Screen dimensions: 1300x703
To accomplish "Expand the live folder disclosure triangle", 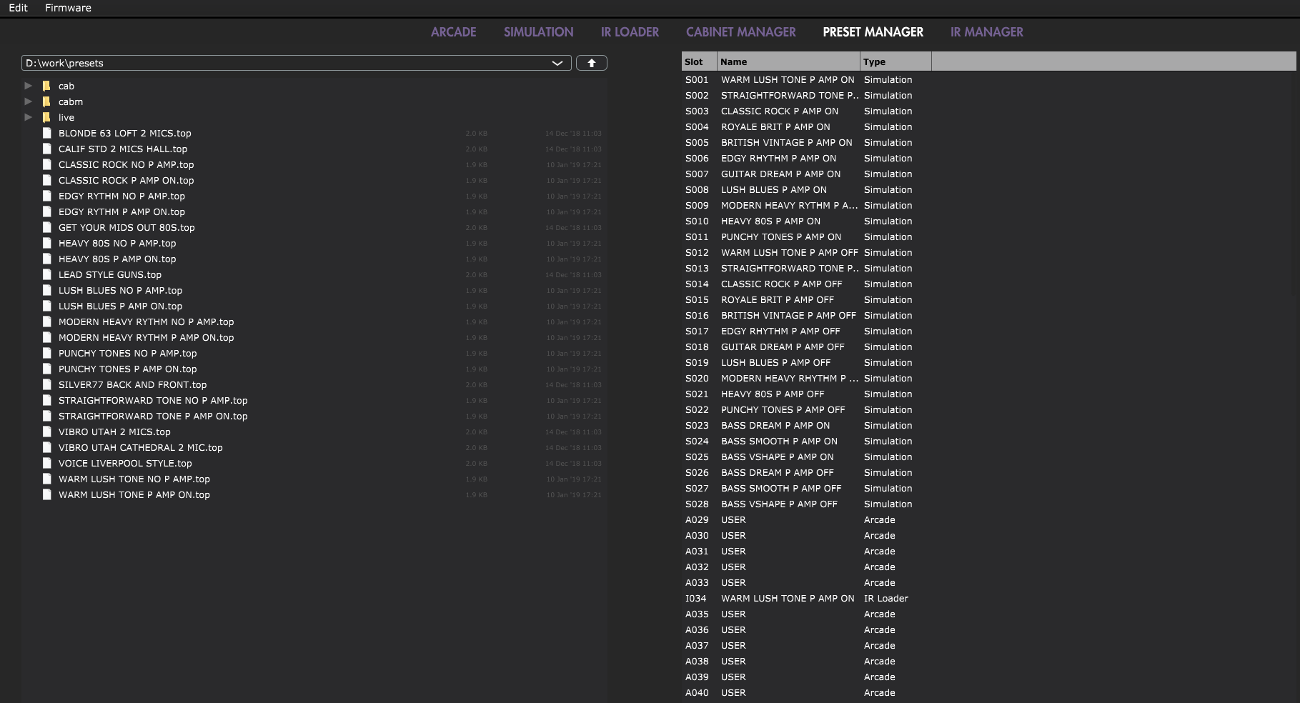I will point(29,117).
